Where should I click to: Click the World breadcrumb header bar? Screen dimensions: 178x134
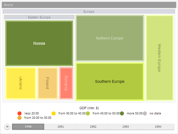pyautogui.click(x=89, y=5)
